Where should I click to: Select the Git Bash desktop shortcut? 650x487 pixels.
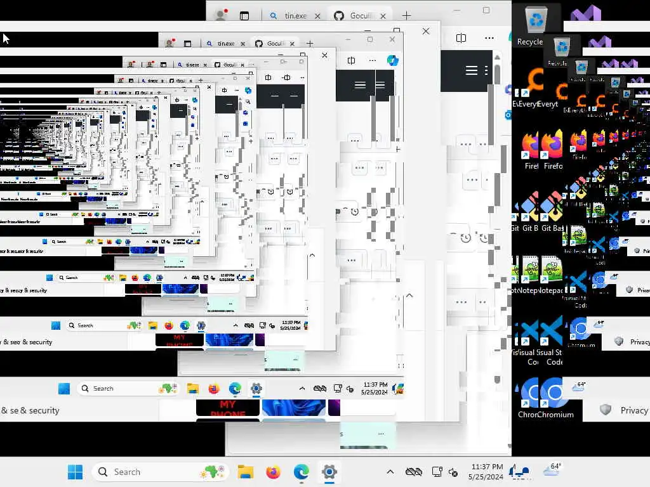click(x=553, y=211)
